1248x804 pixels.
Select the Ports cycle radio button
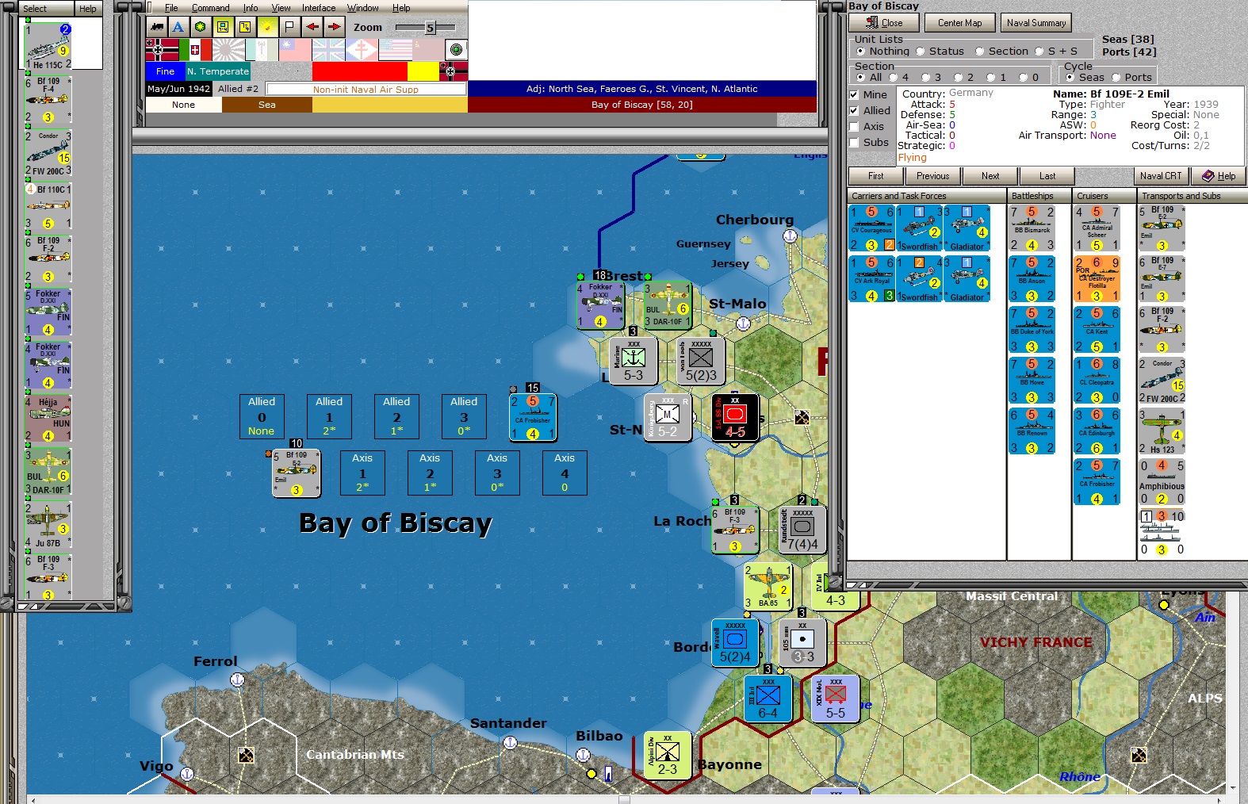coord(1116,77)
